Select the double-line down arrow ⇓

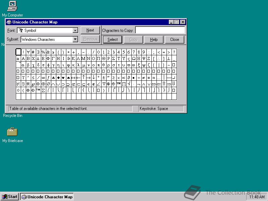point(174,84)
